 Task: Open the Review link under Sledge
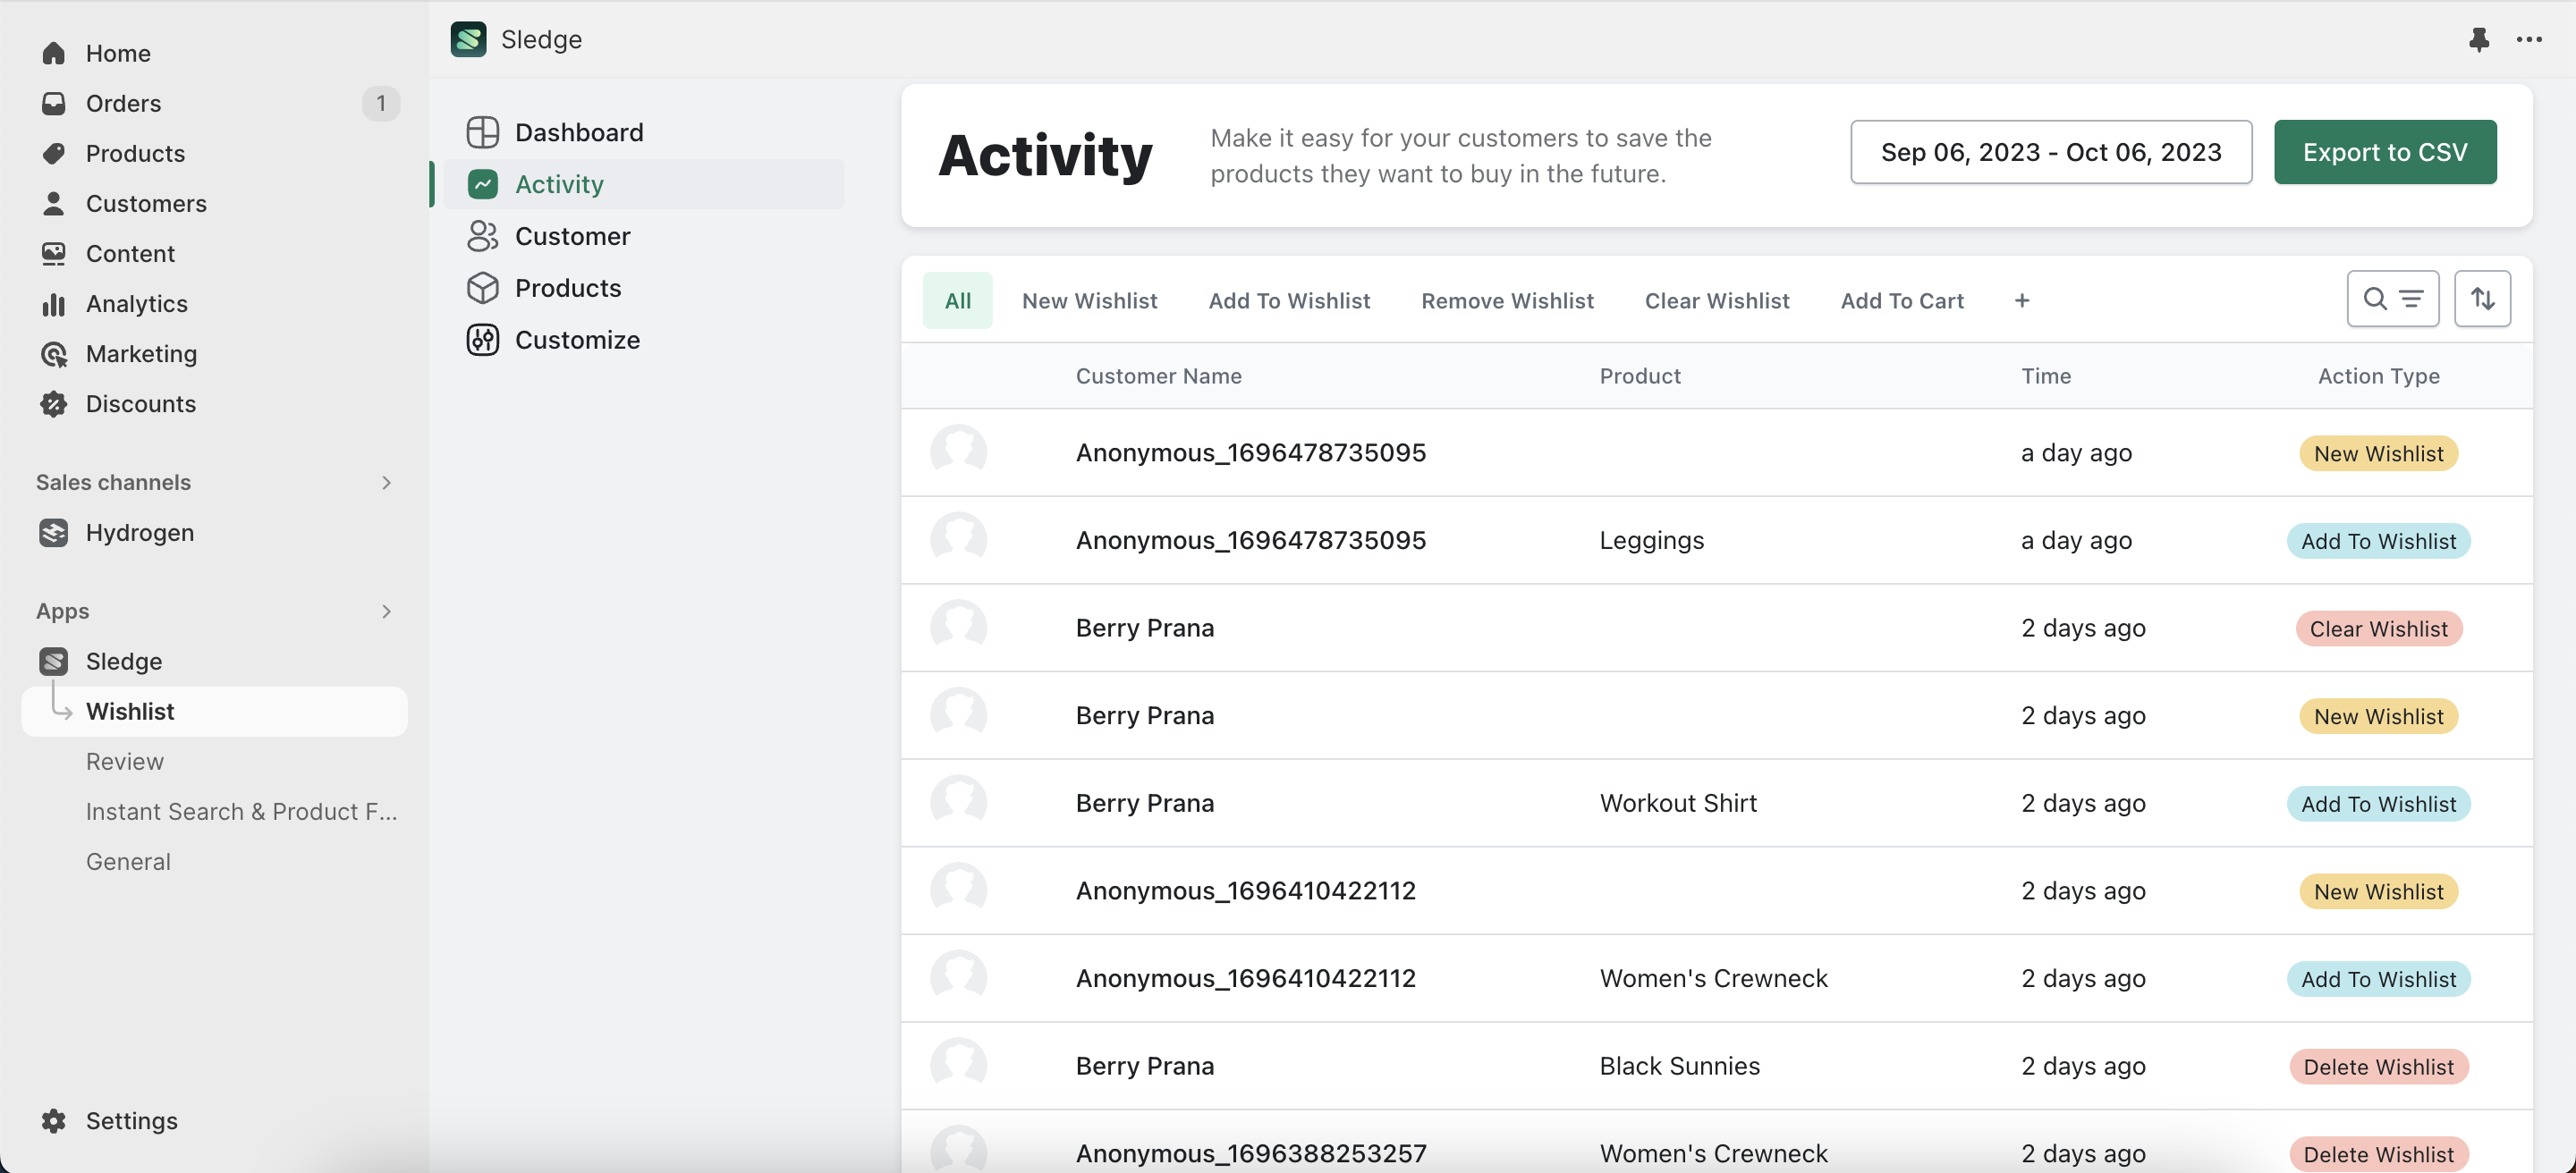click(124, 762)
